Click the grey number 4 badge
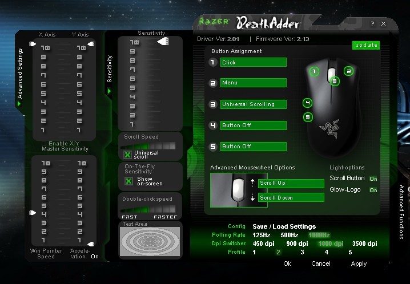Screen dimensions: 410x284 pyautogui.click(x=213, y=125)
